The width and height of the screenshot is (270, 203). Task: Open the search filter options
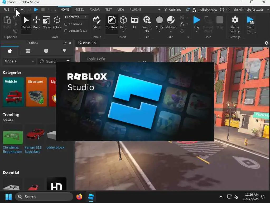[x=68, y=61]
